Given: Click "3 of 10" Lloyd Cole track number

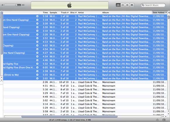Looking at the screenshot, I should click(x=65, y=108).
